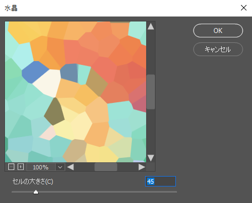252x203 pixels.
Task: Click the zoom in plus icon
Action: (x=20, y=167)
